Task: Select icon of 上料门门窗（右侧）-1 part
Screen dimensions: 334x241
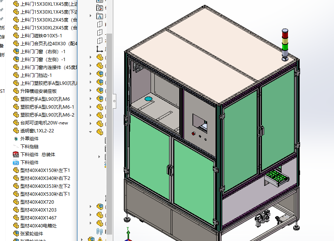Action: click(16, 51)
